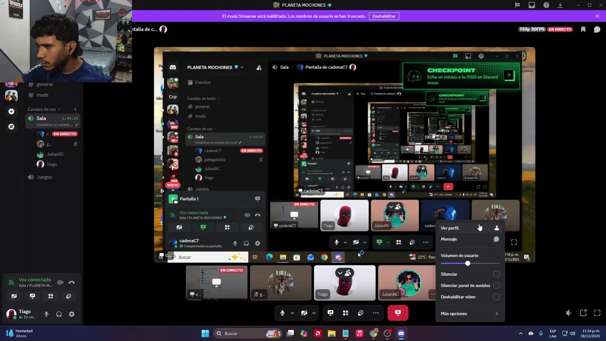The height and width of the screenshot is (341, 606).
Task: Click share screen icon in bottom call bar
Action: click(x=330, y=313)
